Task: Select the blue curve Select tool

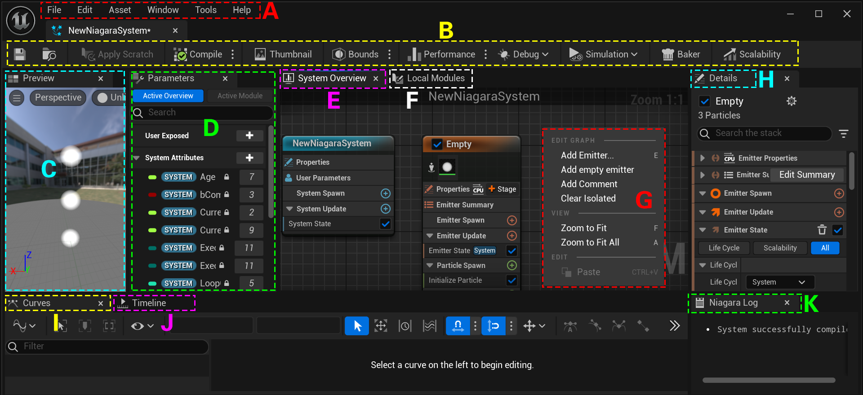Action: [357, 326]
